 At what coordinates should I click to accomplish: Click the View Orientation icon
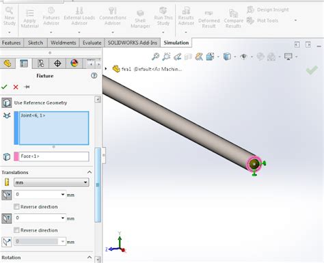coord(210,56)
